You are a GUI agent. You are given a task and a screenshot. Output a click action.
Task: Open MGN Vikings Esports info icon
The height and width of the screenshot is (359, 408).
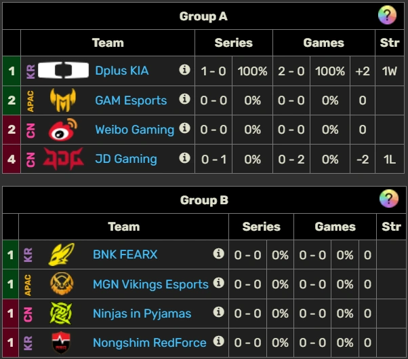[x=218, y=283]
